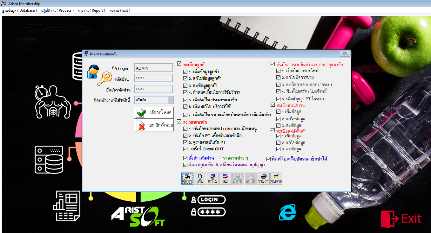Viewport: 431px width, 233px height.
Task: Toggle 2. แก้ไขข้อมูล under ทะเบียนคลังสินค้า
Action: click(279, 142)
